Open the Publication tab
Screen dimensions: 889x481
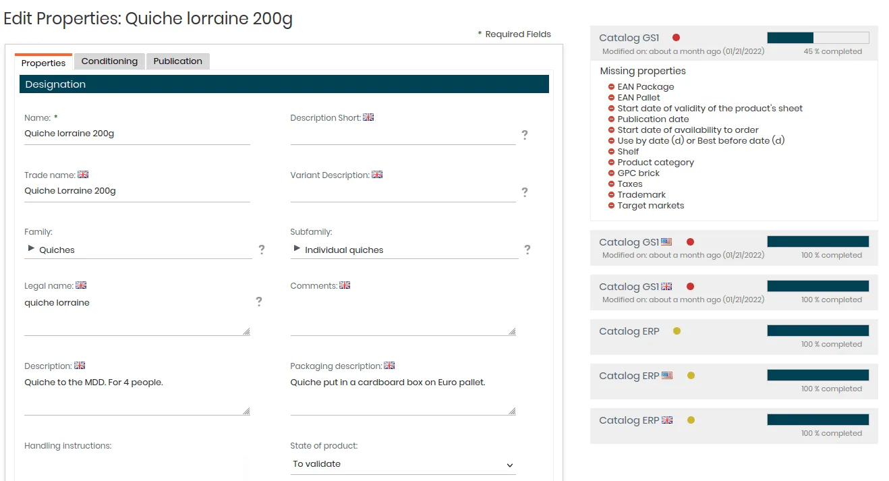(x=178, y=61)
